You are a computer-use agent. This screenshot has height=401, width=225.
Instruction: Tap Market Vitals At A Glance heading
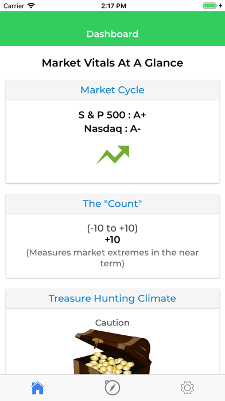point(113,63)
